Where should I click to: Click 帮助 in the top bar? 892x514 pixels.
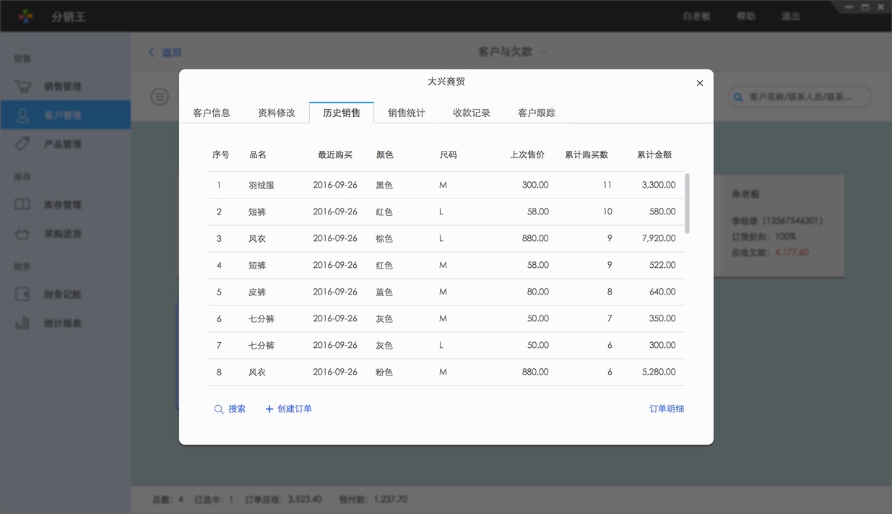click(745, 16)
